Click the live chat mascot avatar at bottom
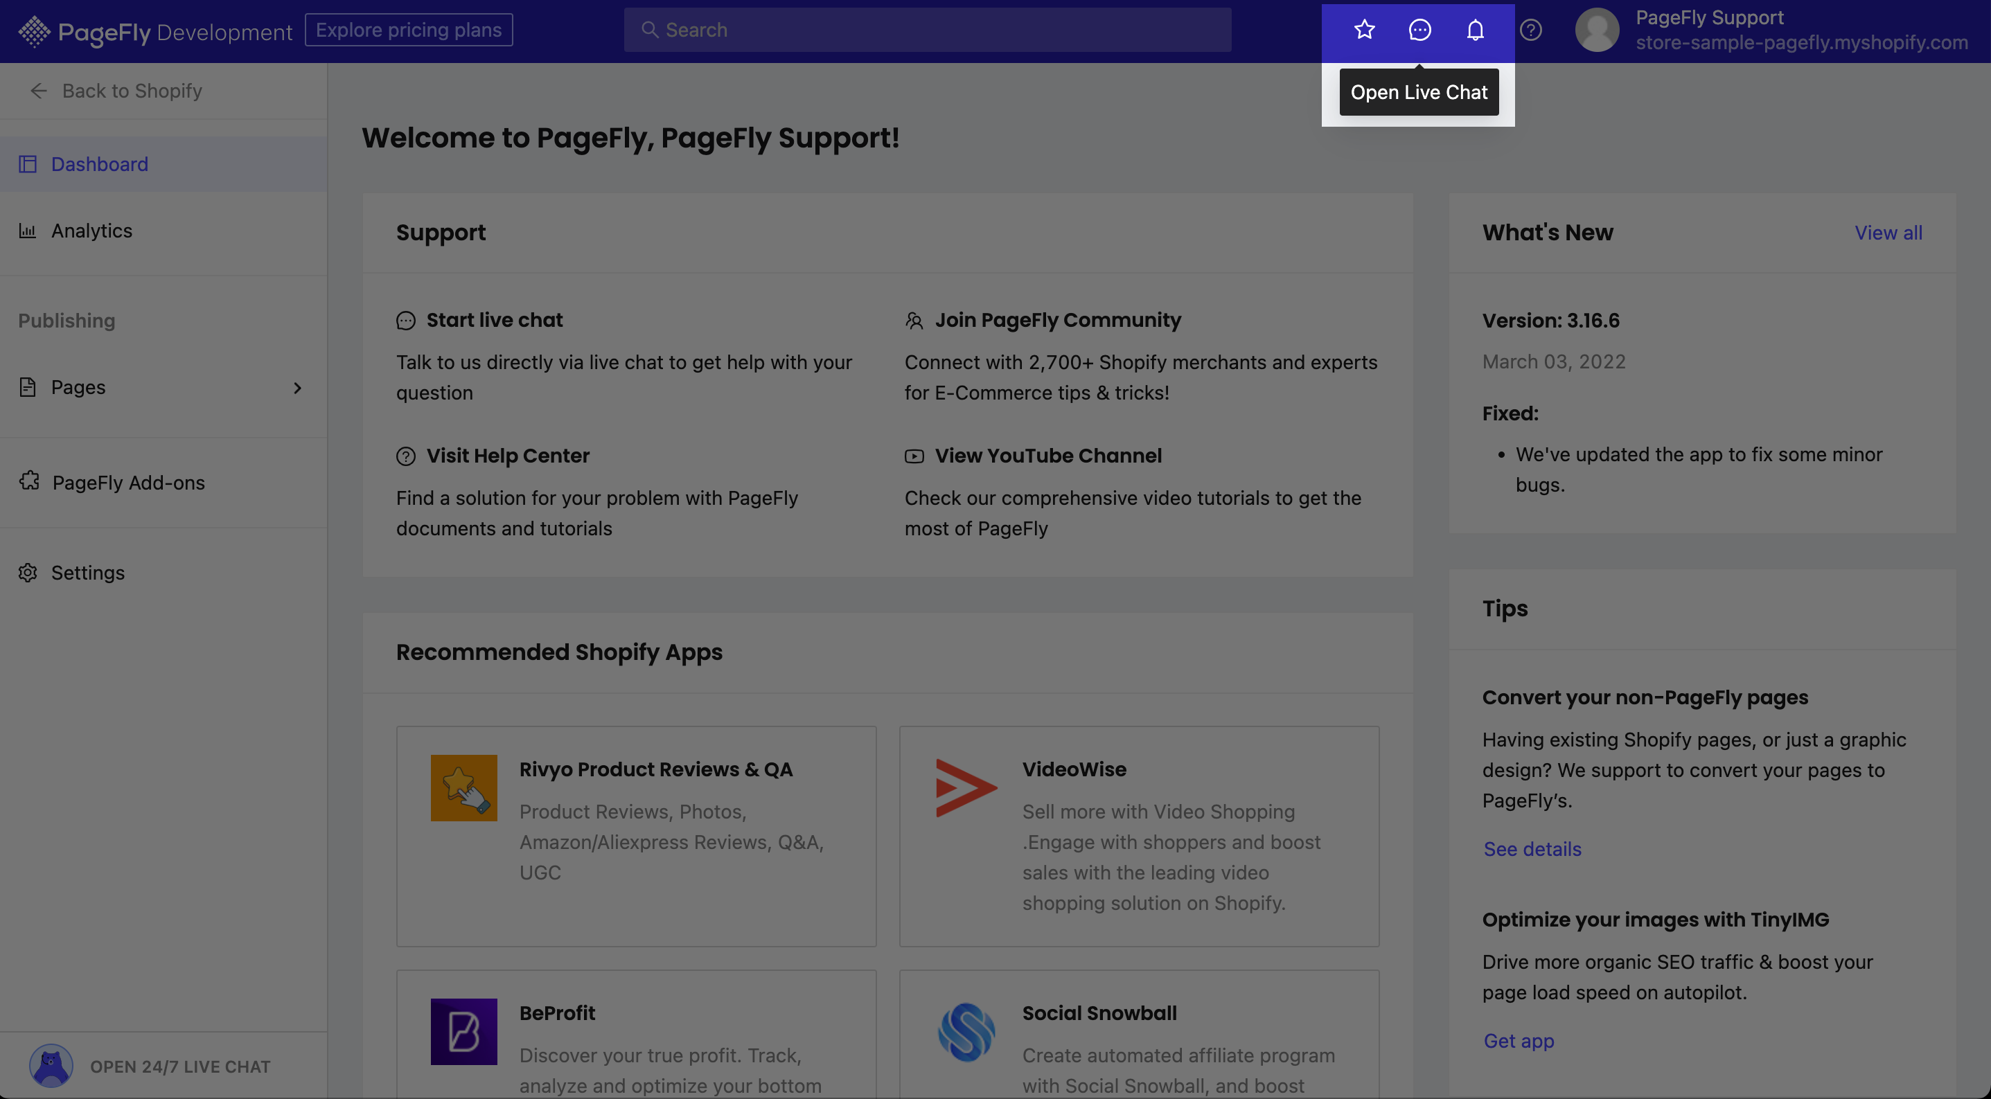Viewport: 1991px width, 1099px height. point(51,1065)
